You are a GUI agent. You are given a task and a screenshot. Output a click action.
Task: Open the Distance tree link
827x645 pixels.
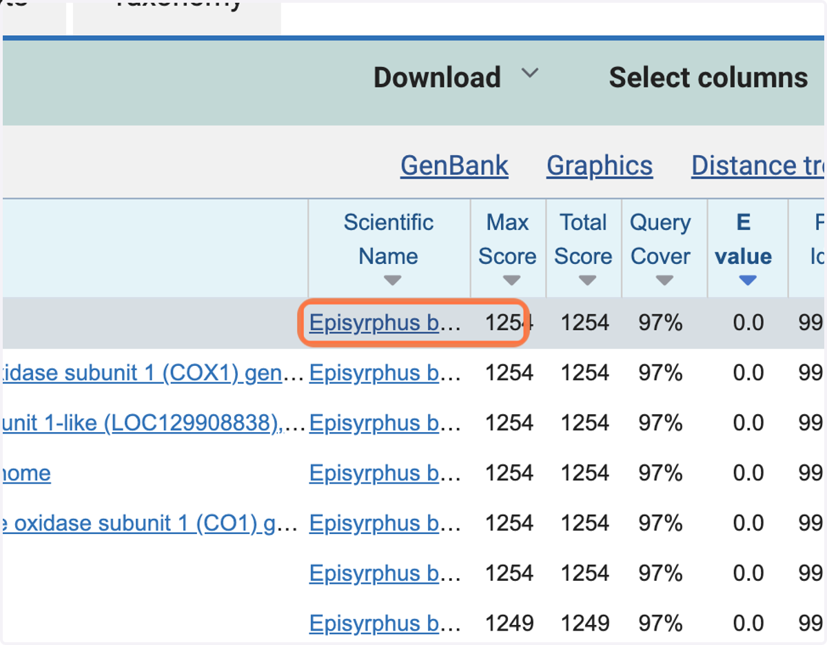pos(758,165)
